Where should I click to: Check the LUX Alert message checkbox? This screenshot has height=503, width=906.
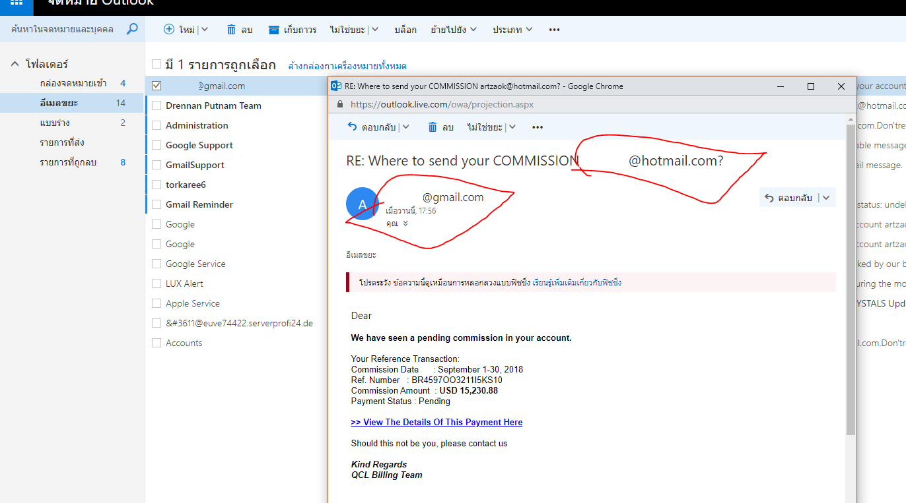point(157,283)
